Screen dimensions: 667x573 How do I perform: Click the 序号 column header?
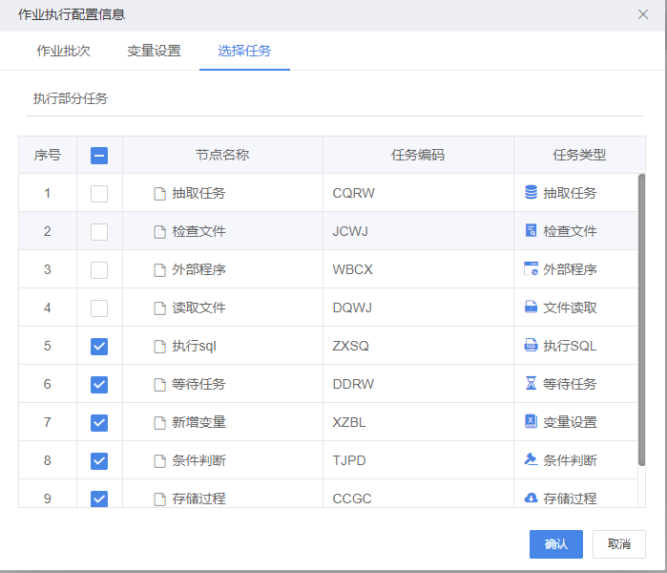point(47,155)
